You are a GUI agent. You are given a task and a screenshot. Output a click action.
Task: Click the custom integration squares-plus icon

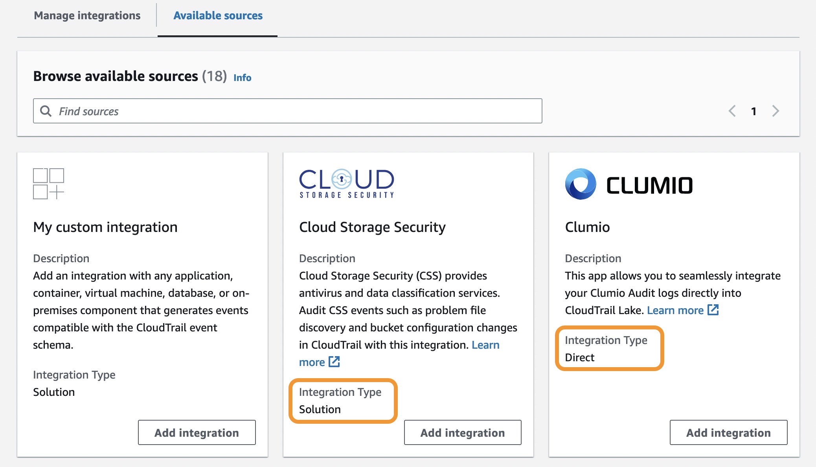point(48,184)
